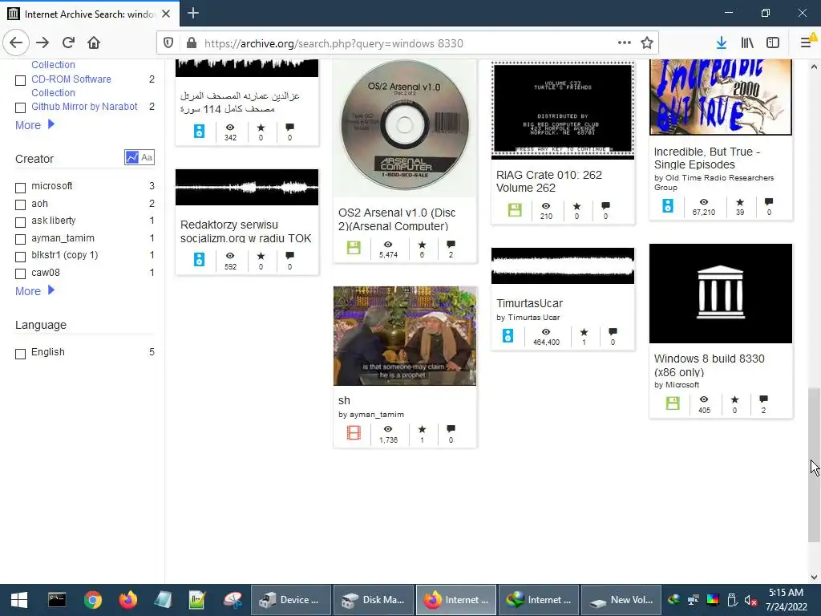Open tracking protection shield icon
821x616 pixels.
click(168, 43)
